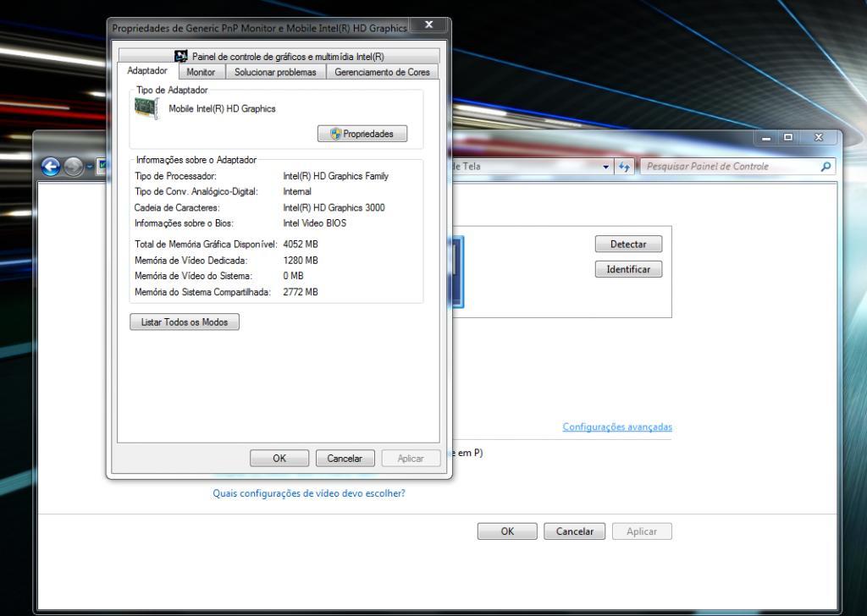Image resolution: width=867 pixels, height=616 pixels.
Task: Click the search magnifier icon in Control Panel
Action: point(826,167)
